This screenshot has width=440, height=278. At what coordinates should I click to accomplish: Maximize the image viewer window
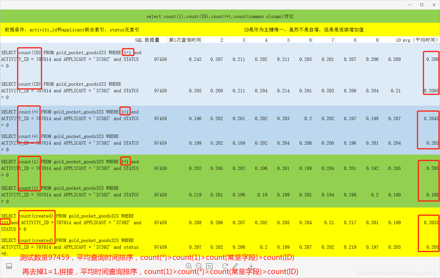tap(422, 5)
